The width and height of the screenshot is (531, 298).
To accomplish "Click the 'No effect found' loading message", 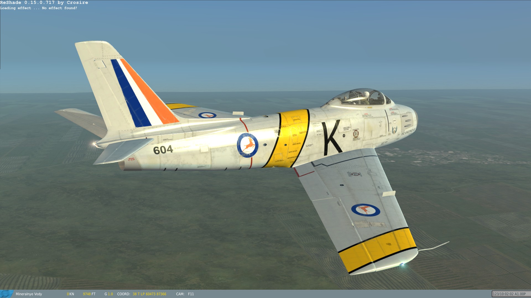I will click(59, 8).
